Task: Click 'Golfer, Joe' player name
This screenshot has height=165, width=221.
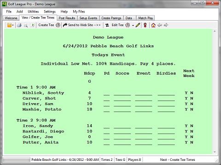Action: tap(38, 137)
